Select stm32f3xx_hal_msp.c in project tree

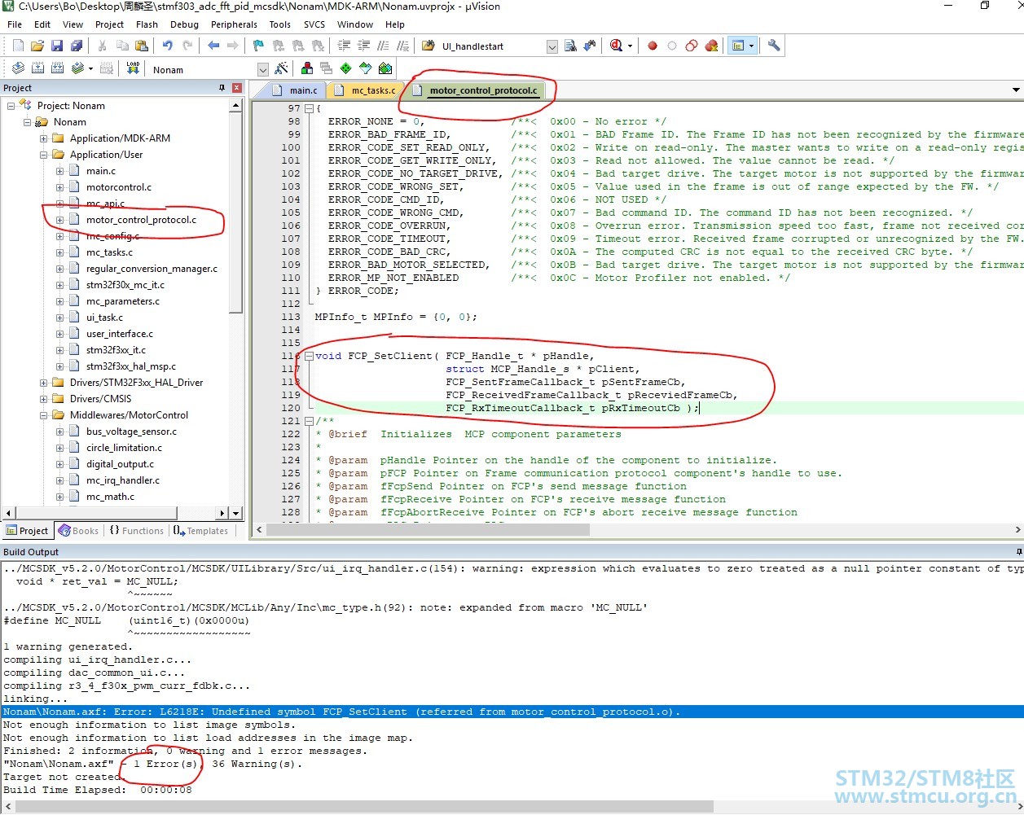click(x=130, y=366)
